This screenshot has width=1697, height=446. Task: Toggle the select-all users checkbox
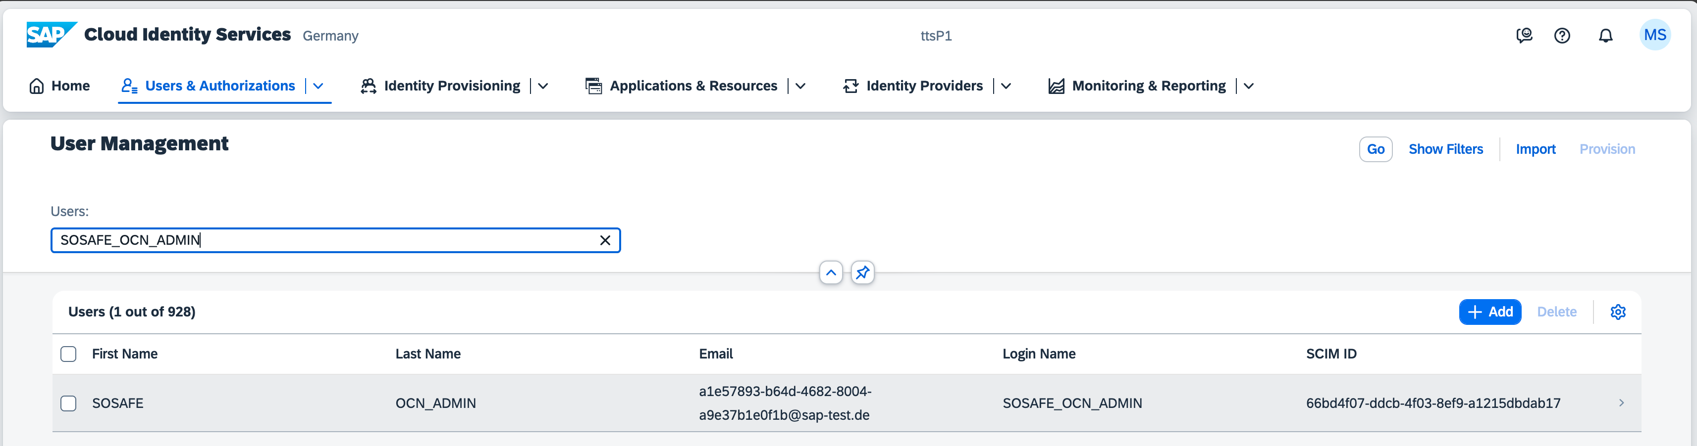coord(68,354)
